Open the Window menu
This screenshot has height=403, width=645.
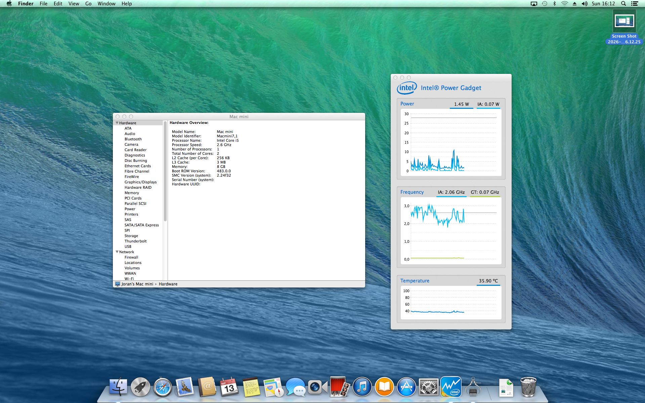tap(106, 4)
